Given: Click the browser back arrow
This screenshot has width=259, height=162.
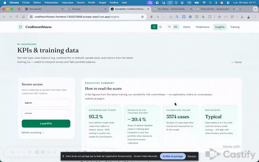Looking at the screenshot, I should pos(5,17).
